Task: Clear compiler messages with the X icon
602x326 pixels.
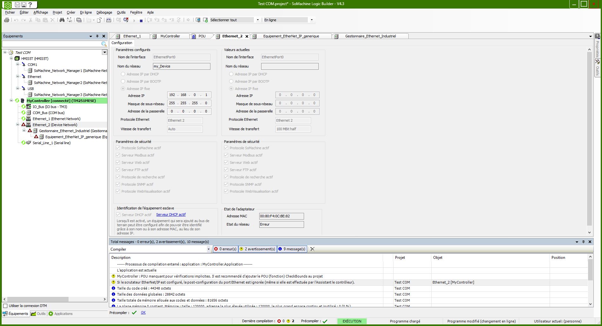Action: point(312,249)
